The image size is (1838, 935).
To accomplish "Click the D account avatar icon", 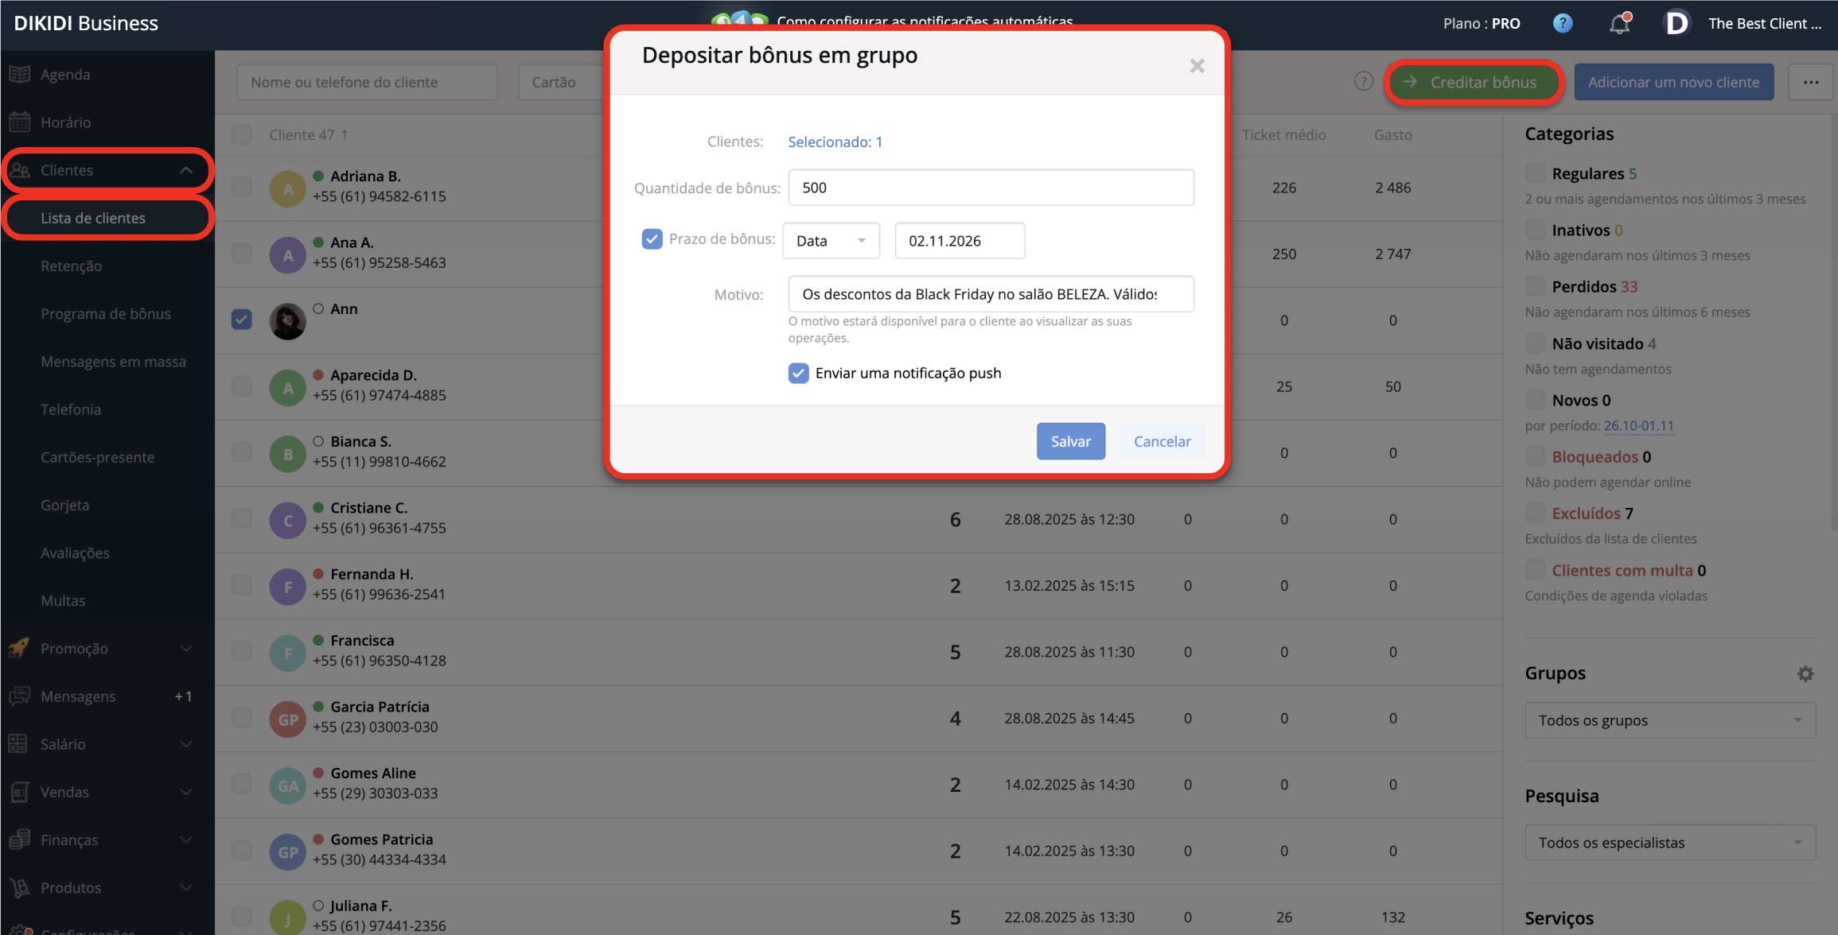I will click(1676, 23).
